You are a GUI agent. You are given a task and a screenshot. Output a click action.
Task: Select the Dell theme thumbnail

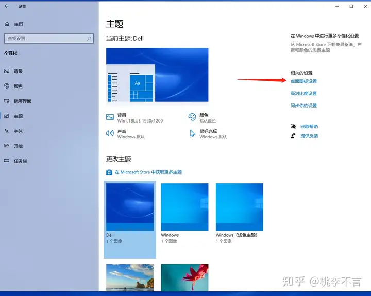pos(130,207)
